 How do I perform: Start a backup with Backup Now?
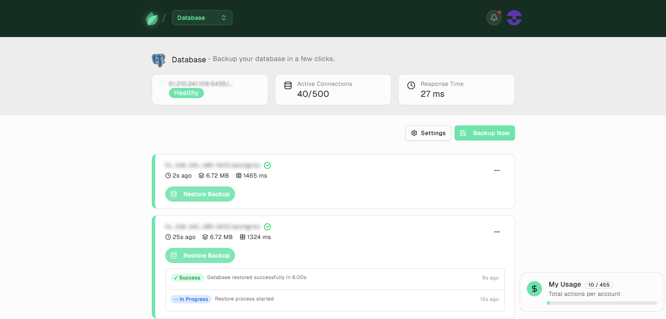(485, 133)
